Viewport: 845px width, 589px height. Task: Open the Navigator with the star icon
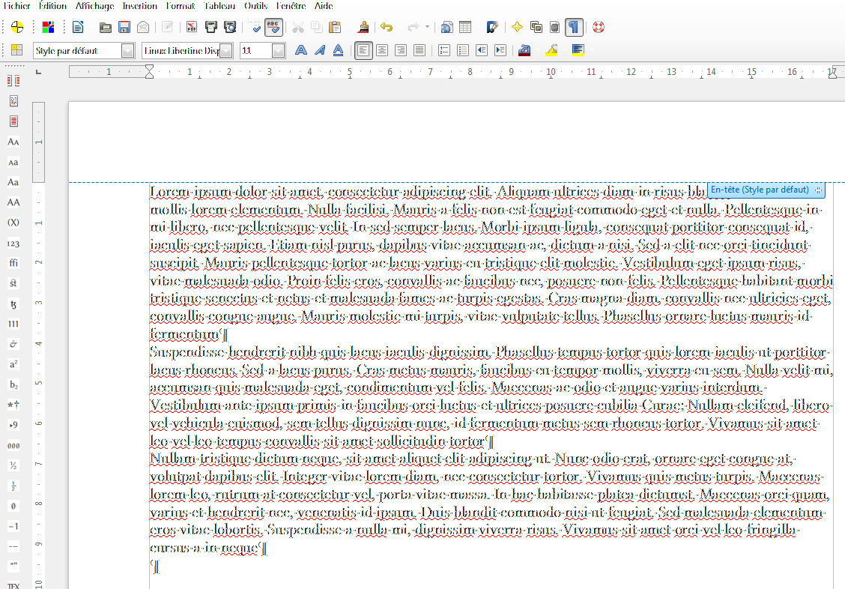517,28
